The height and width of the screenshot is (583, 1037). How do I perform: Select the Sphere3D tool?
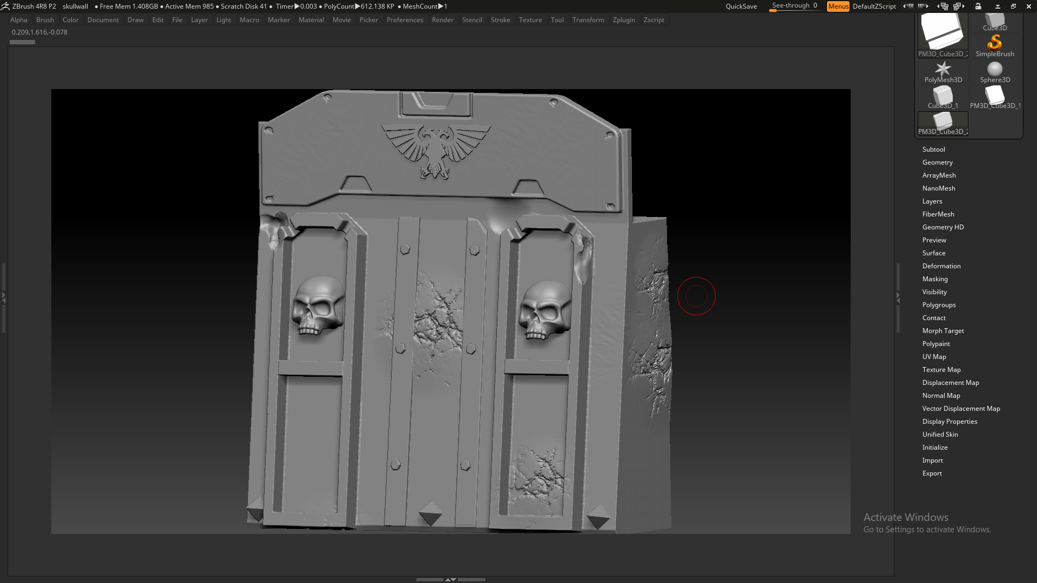[994, 72]
